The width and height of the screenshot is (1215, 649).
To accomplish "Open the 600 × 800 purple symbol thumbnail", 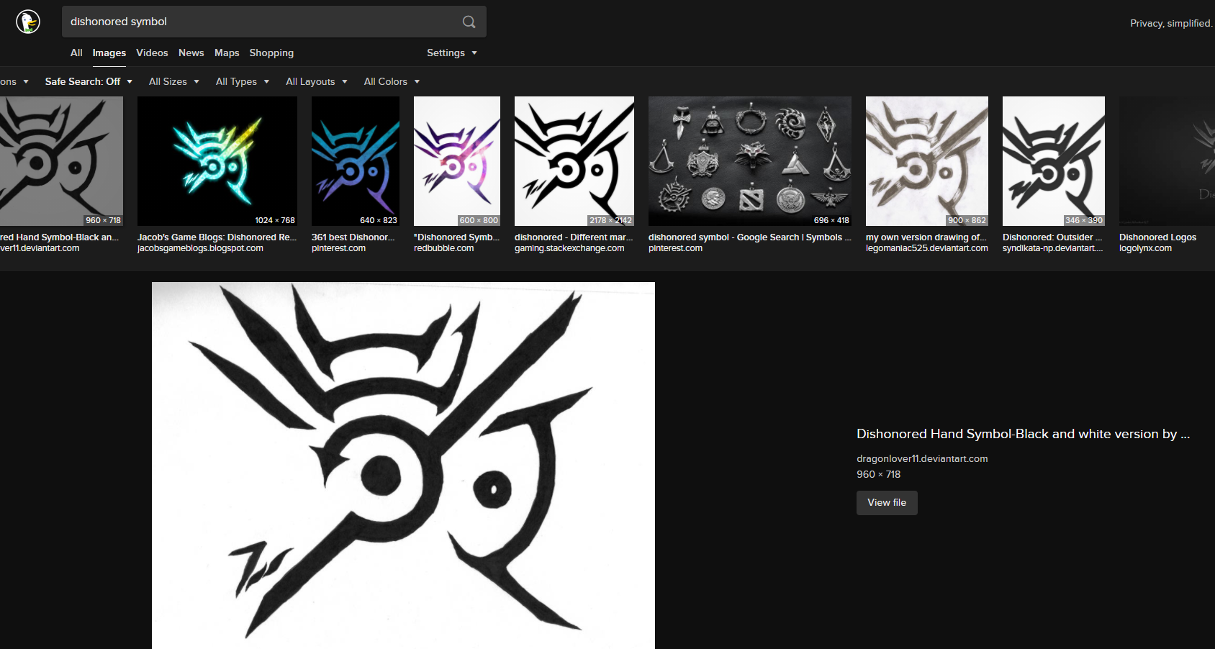I will 457,161.
